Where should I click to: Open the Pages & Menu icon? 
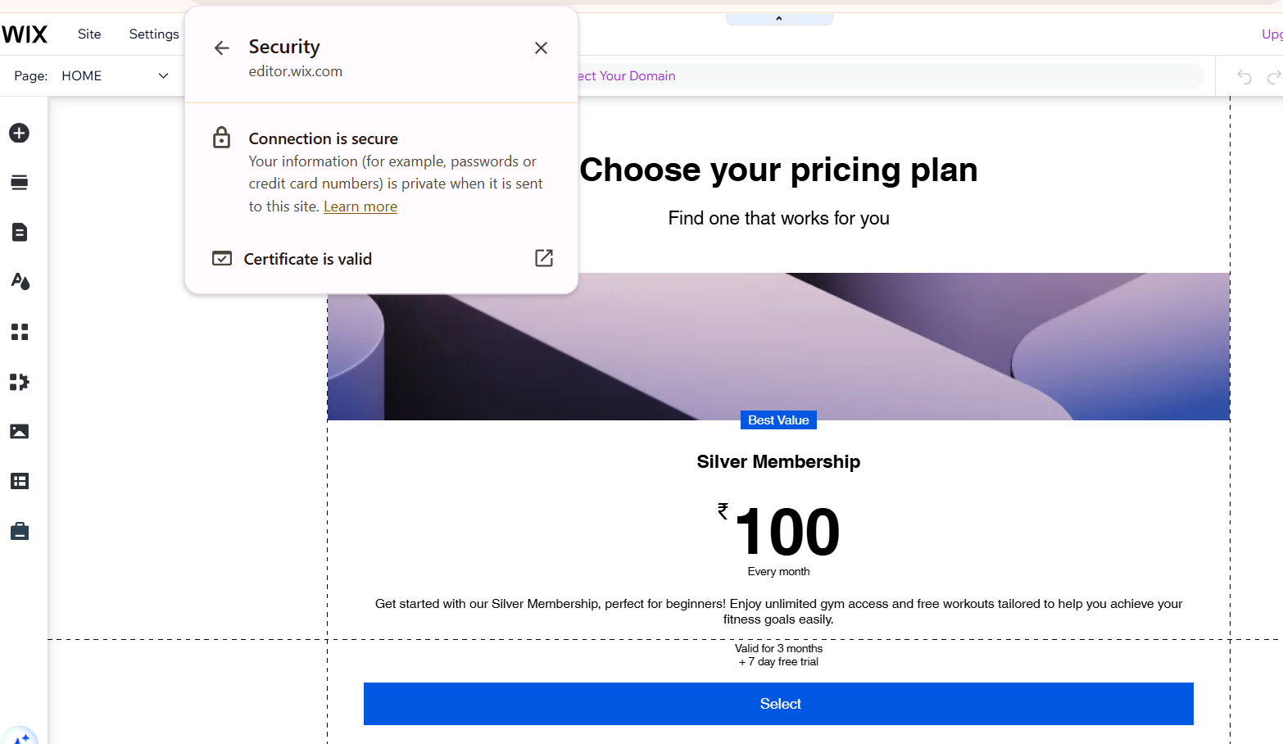coord(20,233)
